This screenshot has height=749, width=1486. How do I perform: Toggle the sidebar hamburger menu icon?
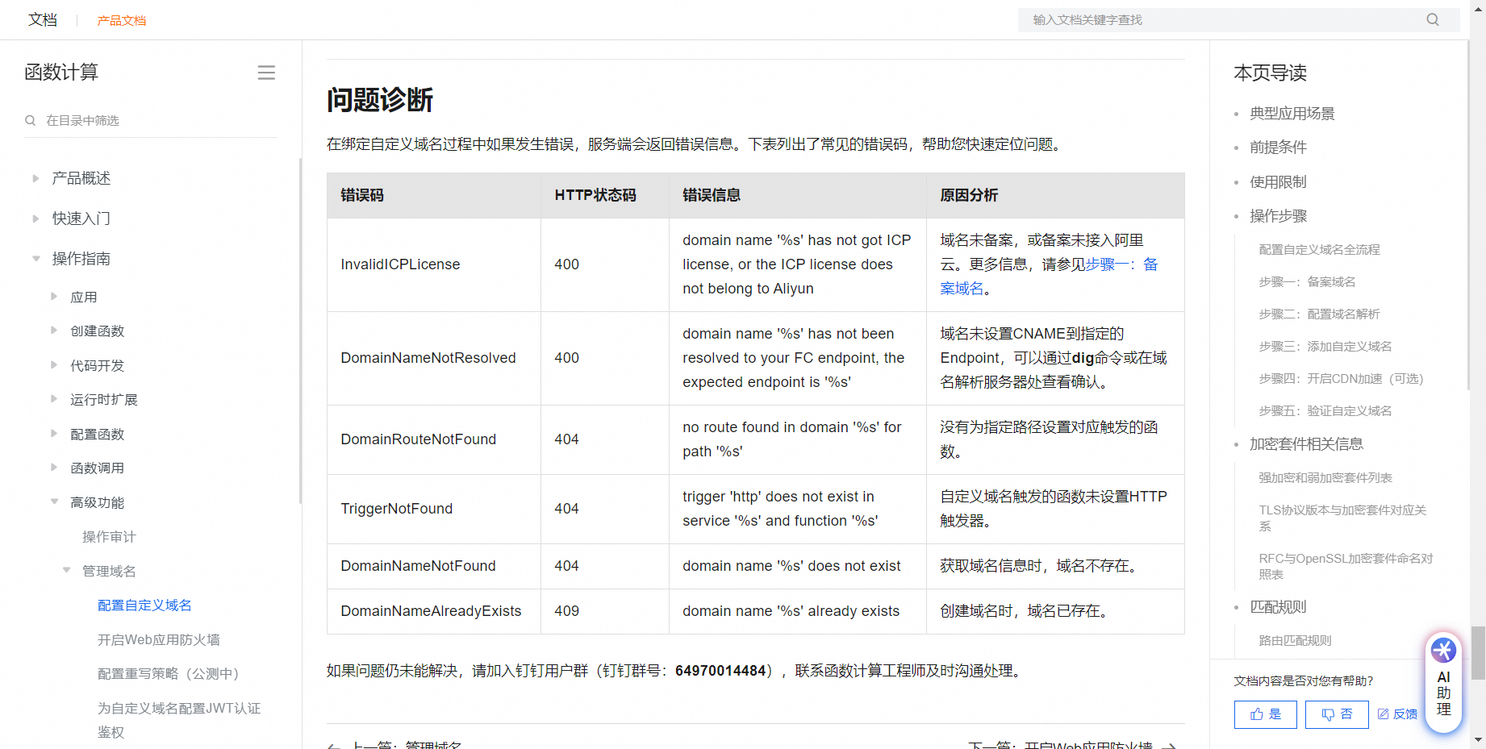tap(266, 73)
